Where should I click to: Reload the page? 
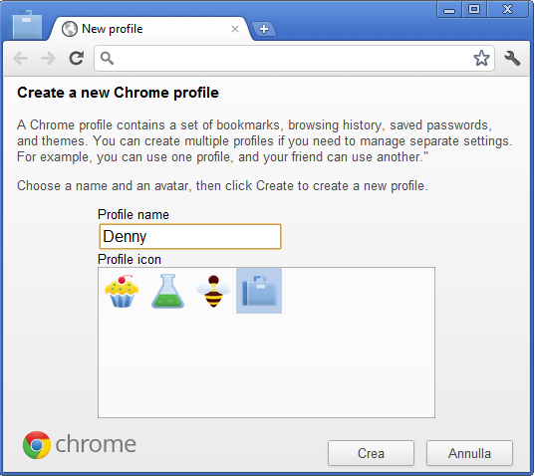[77, 59]
